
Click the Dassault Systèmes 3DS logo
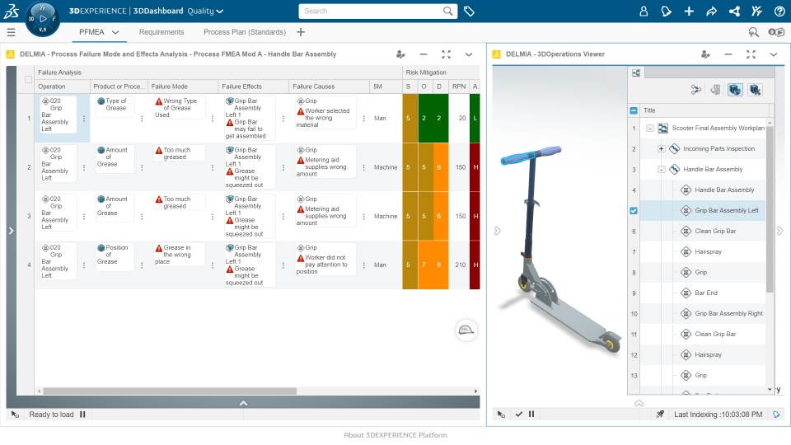coord(11,11)
